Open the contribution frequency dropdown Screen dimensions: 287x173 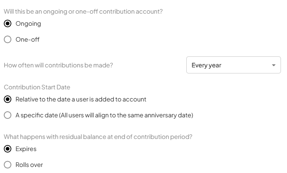tap(233, 65)
